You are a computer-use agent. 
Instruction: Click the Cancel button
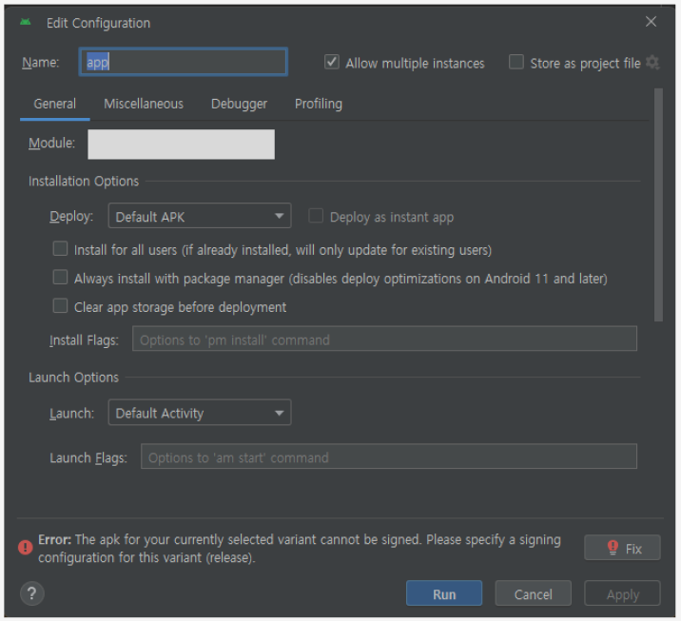tap(534, 593)
